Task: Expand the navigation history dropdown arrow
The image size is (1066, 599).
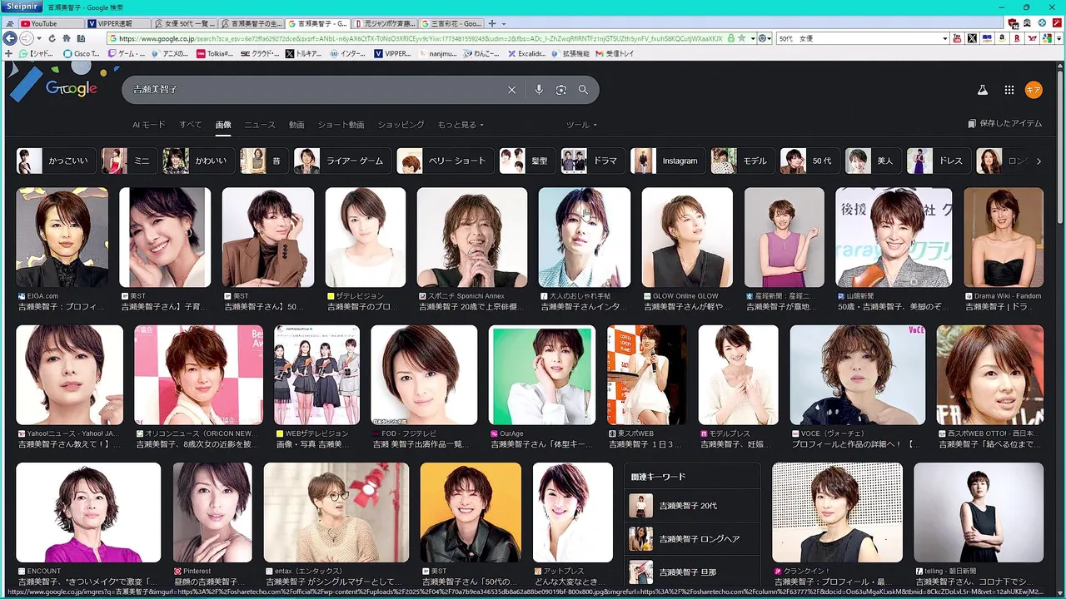Action: point(40,38)
